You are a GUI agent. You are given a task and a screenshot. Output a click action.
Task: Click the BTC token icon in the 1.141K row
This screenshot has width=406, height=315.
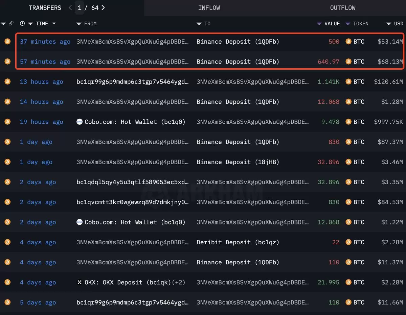pyautogui.click(x=348, y=82)
